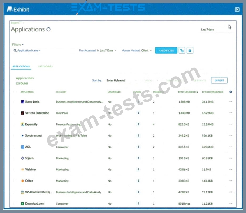Open the Tag As dropdown
This screenshot has height=213, width=246.
pos(151,80)
